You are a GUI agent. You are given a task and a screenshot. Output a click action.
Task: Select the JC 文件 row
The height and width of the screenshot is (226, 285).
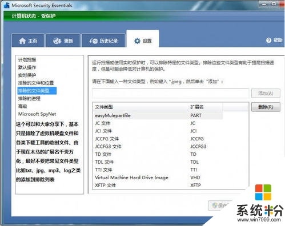(x=158, y=123)
